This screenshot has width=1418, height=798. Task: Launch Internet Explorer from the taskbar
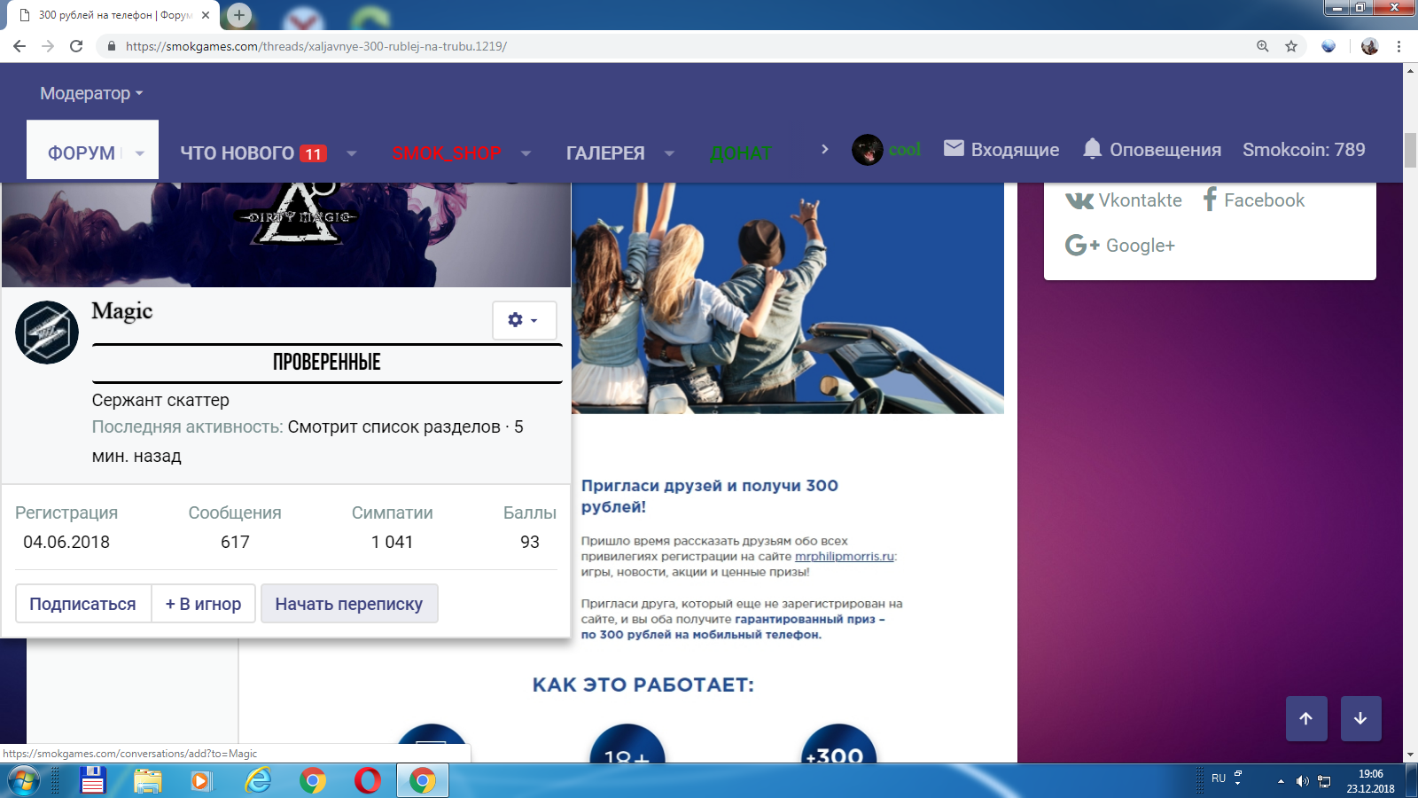pos(258,781)
